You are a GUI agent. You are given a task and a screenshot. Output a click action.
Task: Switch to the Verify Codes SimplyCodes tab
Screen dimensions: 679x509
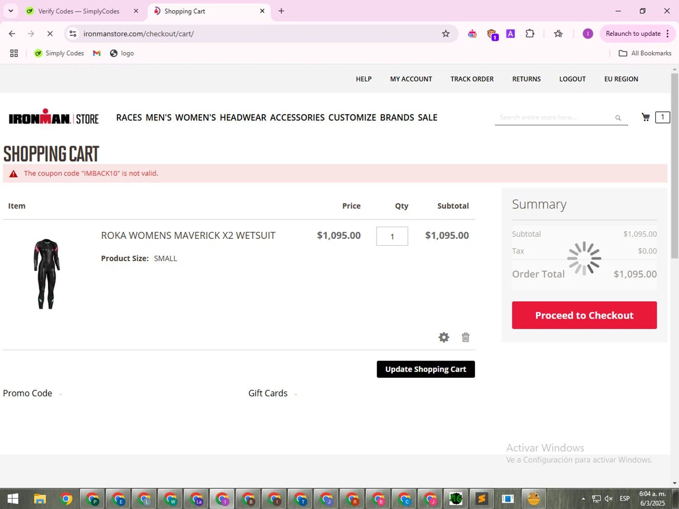pos(79,11)
